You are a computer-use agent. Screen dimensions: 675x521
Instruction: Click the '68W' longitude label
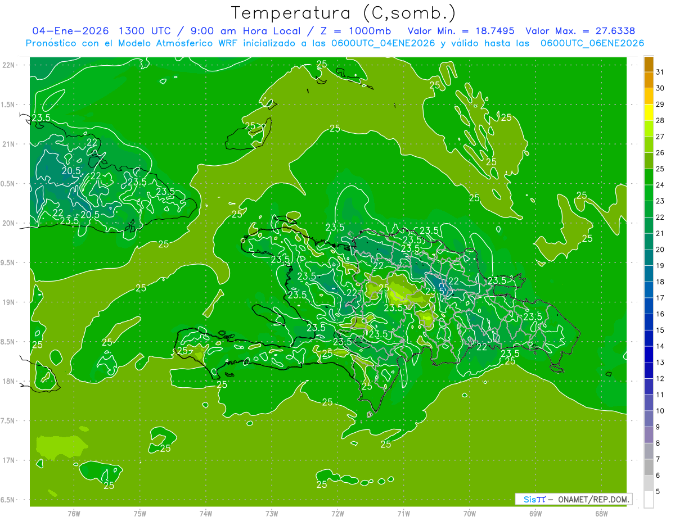(601, 513)
